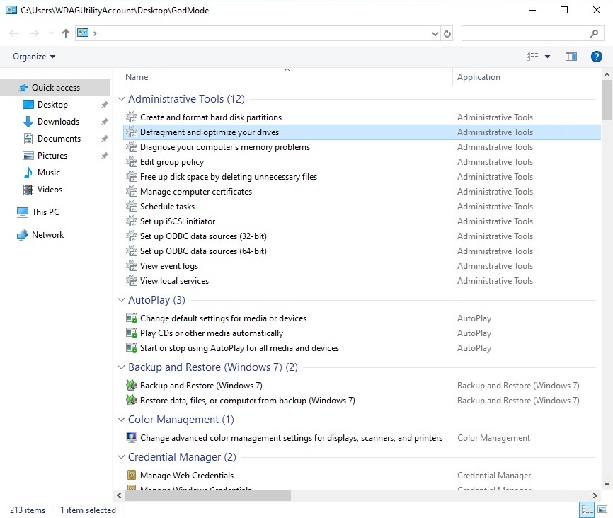Click the Help question mark icon

pyautogui.click(x=596, y=57)
